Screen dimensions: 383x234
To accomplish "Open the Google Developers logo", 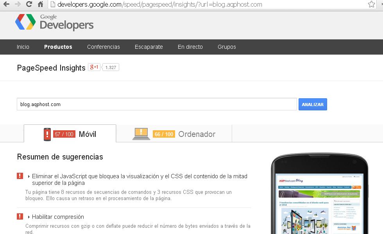I will pyautogui.click(x=54, y=22).
